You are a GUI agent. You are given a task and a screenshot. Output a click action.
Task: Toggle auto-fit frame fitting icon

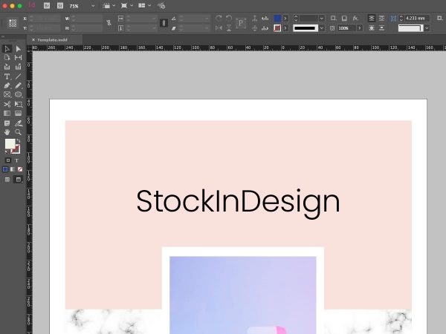pos(439,18)
